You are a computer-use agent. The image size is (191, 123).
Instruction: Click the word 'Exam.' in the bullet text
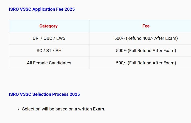(x=99, y=109)
